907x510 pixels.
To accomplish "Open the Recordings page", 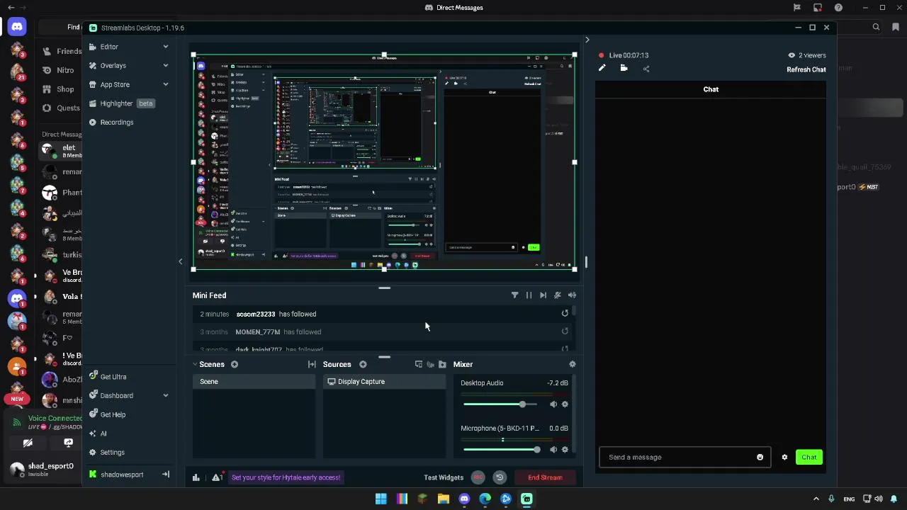I will tap(111, 122).
